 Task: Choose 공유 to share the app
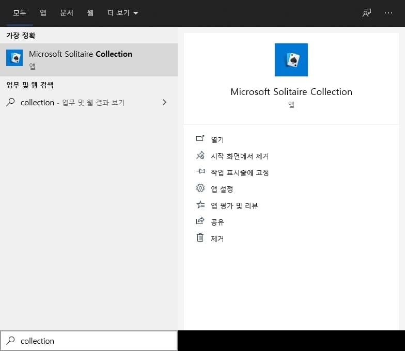(217, 222)
